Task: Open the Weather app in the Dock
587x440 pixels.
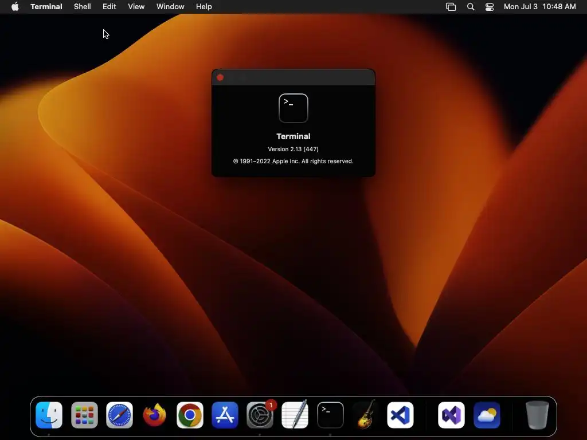Action: 487,415
